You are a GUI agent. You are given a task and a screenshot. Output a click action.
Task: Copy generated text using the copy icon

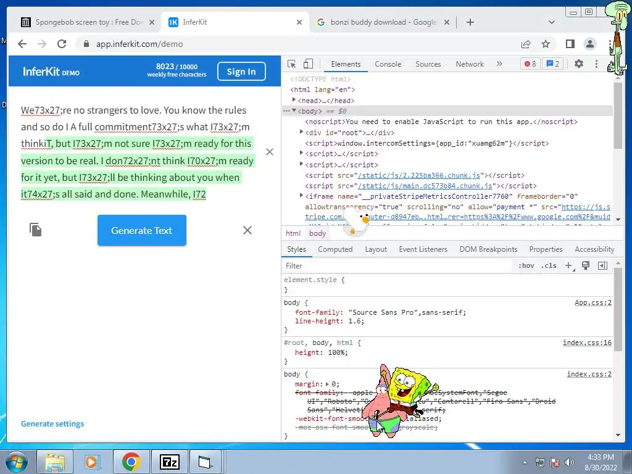pyautogui.click(x=35, y=230)
